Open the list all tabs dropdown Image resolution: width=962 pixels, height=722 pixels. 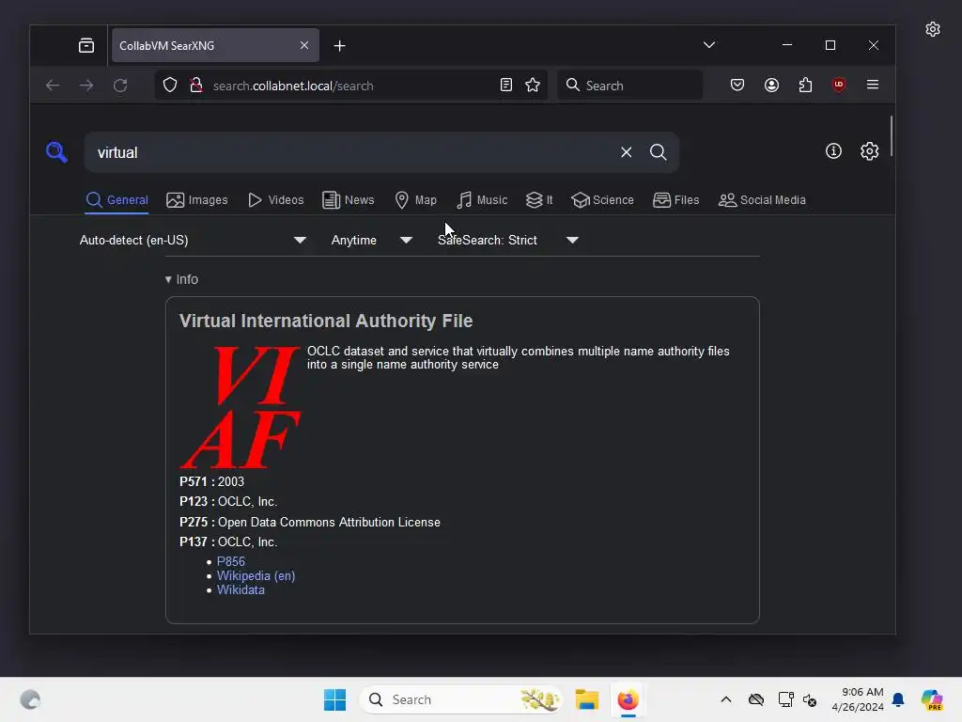tap(709, 45)
